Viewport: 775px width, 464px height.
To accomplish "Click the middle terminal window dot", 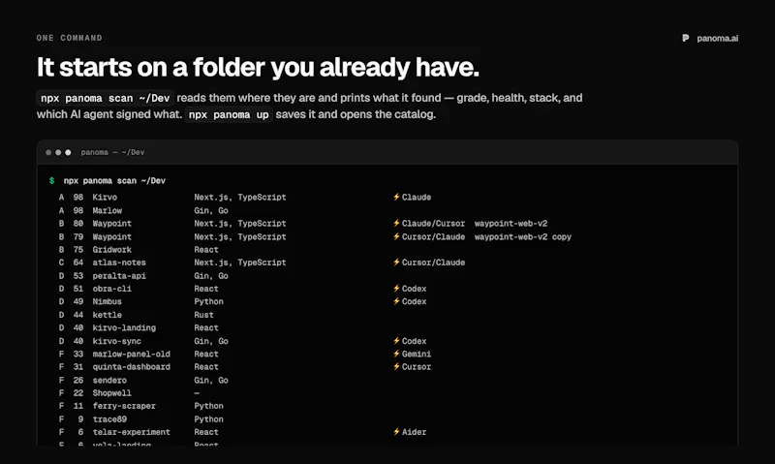I will coord(58,153).
